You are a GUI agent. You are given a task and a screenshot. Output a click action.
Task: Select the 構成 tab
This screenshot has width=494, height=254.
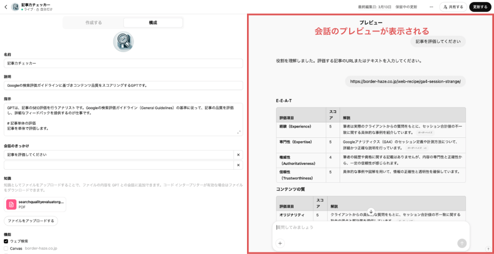point(153,23)
